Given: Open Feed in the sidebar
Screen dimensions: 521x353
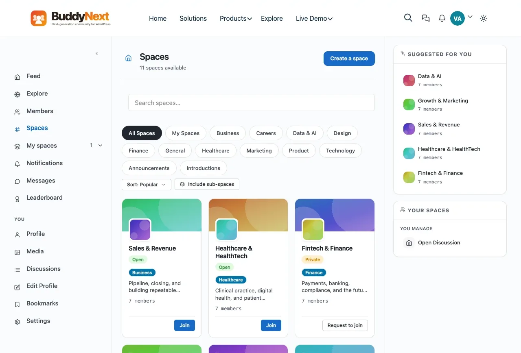Looking at the screenshot, I should (x=33, y=76).
